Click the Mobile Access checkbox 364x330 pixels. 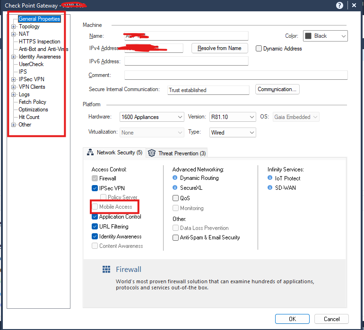[x=95, y=207]
